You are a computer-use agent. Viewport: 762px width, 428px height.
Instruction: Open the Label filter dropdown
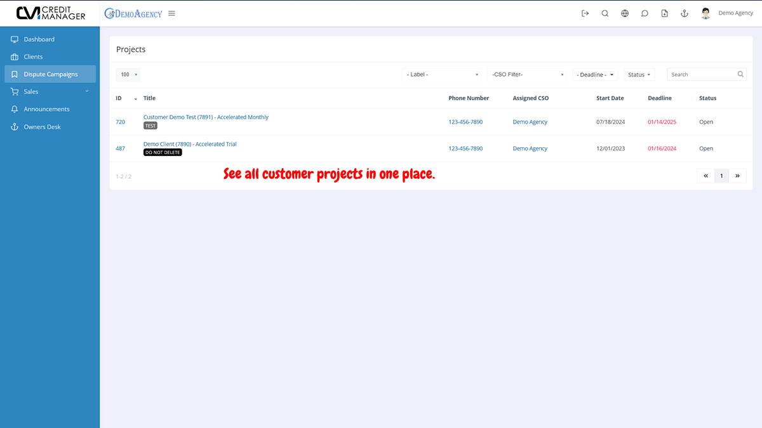[441, 74]
